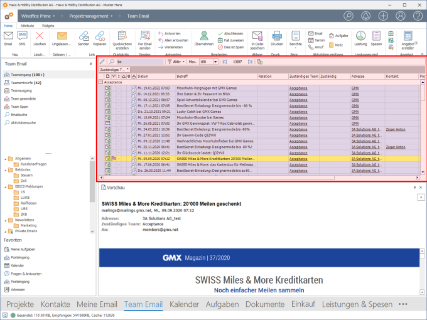The image size is (427, 320).
Task: Open more modules ellipsis
Action: pos(403,304)
